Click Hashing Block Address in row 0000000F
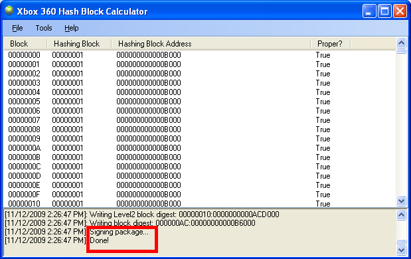The image size is (411, 259). (x=149, y=195)
